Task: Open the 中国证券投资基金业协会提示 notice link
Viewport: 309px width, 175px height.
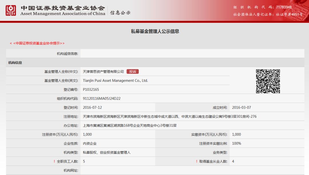Action: [37, 43]
